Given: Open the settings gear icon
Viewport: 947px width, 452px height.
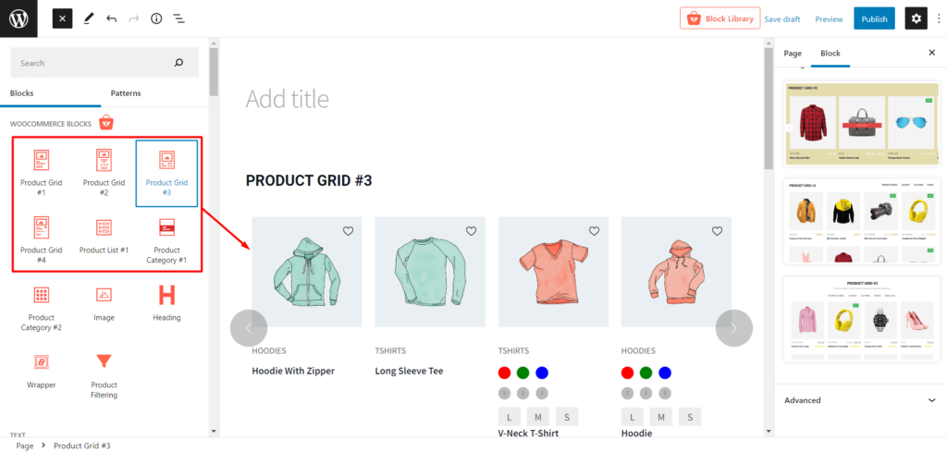Looking at the screenshot, I should pyautogui.click(x=916, y=18).
